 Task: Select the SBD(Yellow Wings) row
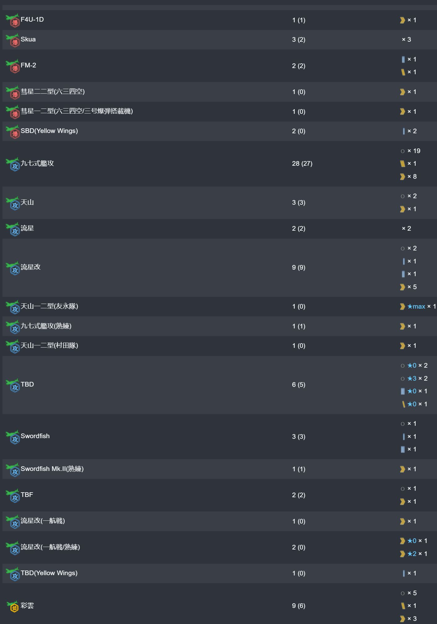click(x=219, y=131)
